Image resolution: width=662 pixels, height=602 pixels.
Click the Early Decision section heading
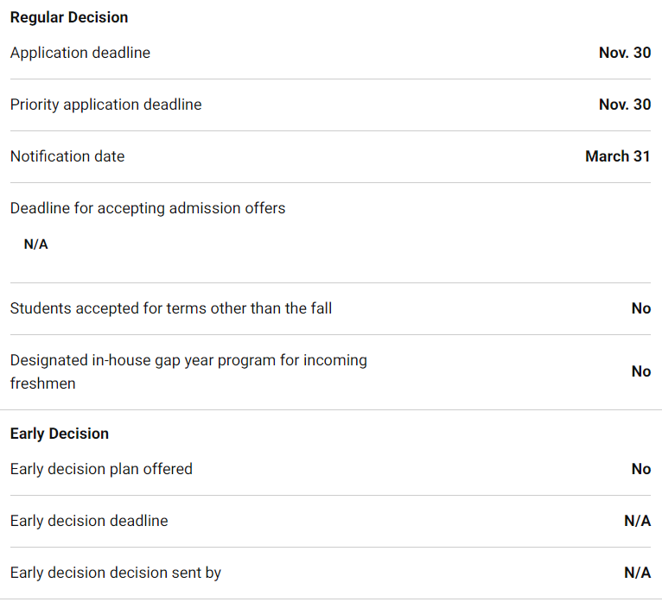pyautogui.click(x=60, y=434)
